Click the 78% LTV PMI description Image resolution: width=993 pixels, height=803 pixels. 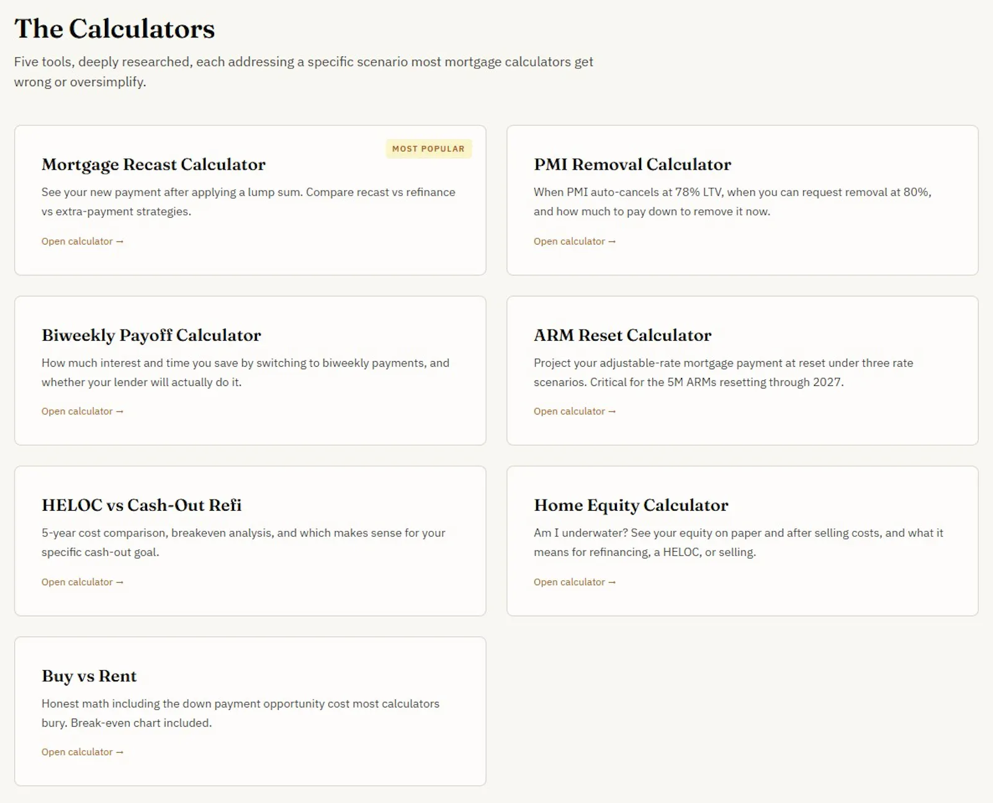tap(732, 202)
